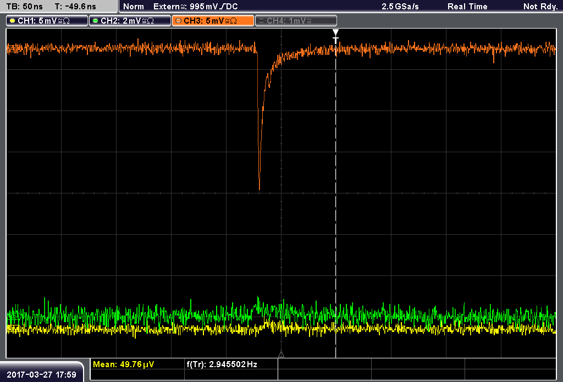This screenshot has height=382, width=563.
Task: Click the Mean: 49.76 µV measurement readout
Action: pyautogui.click(x=124, y=364)
